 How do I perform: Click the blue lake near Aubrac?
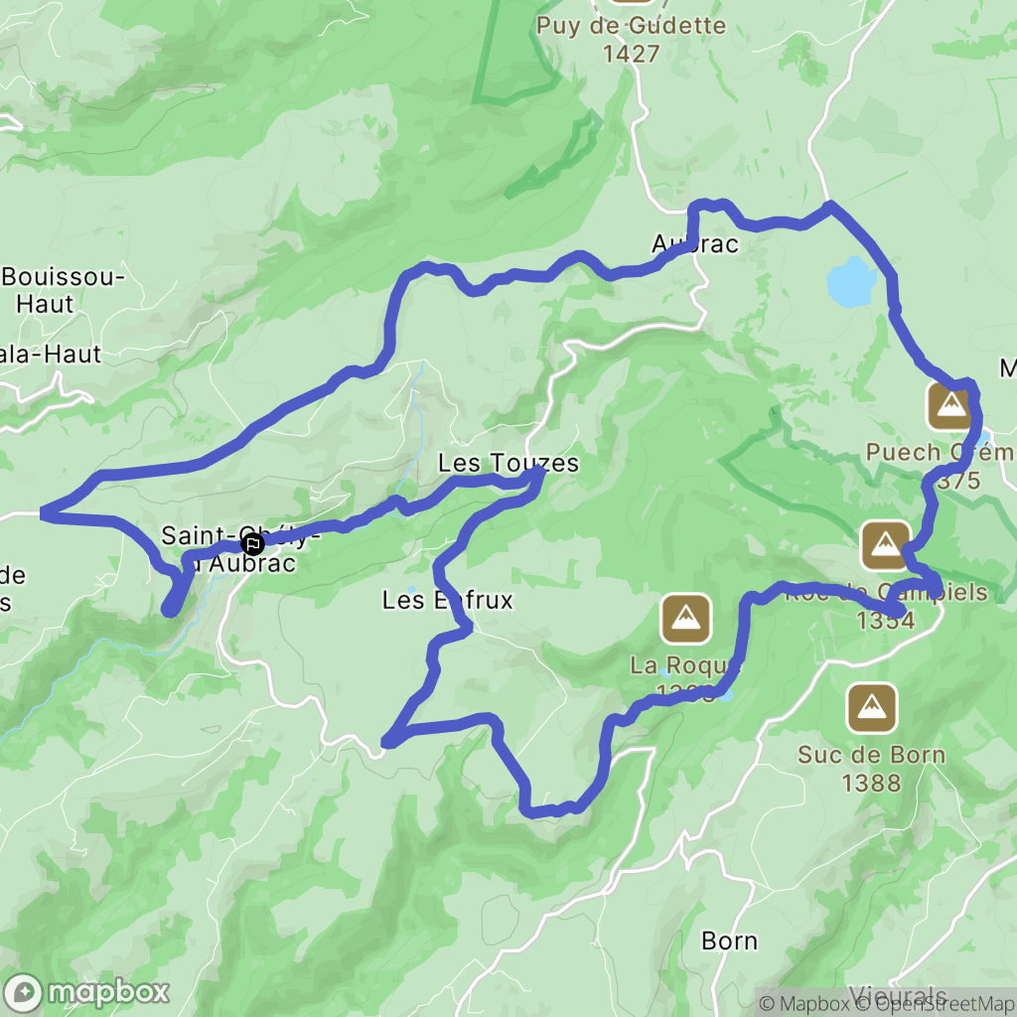(x=851, y=281)
